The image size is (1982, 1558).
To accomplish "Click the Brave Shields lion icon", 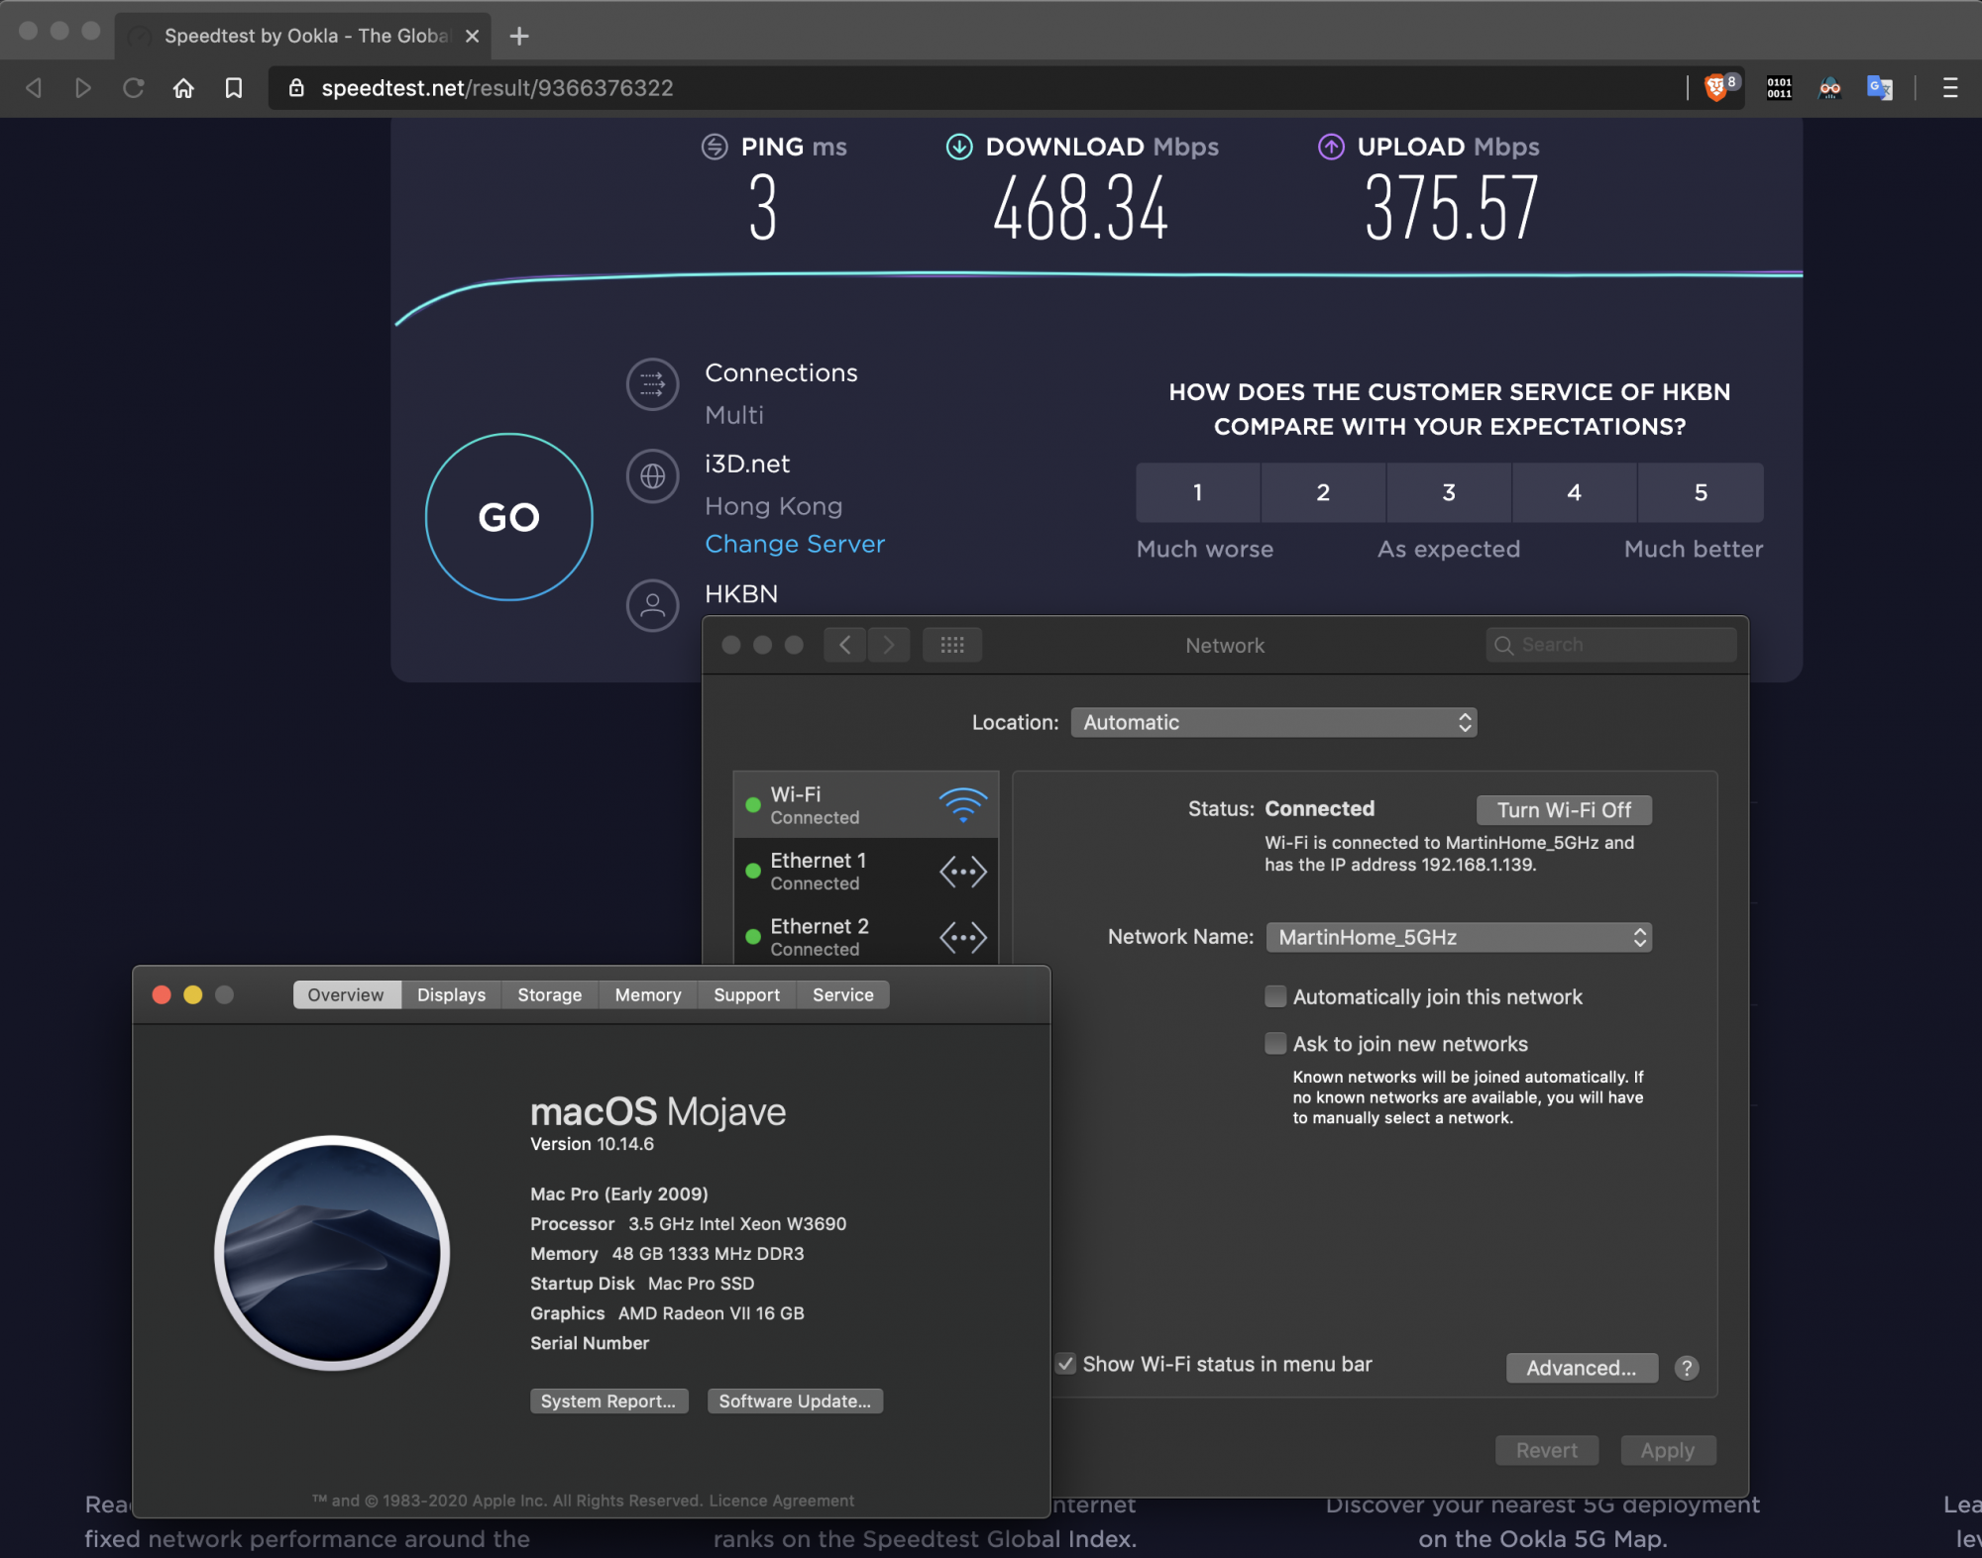I will click(1715, 88).
